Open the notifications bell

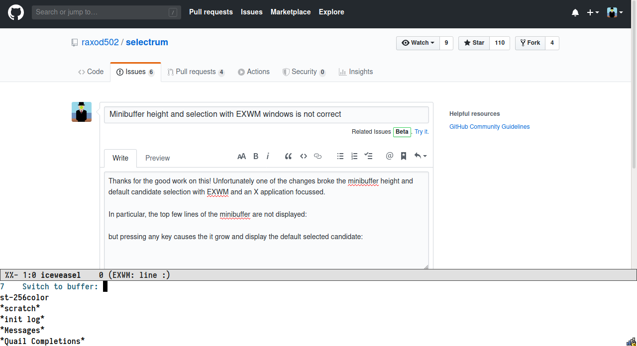pyautogui.click(x=575, y=12)
